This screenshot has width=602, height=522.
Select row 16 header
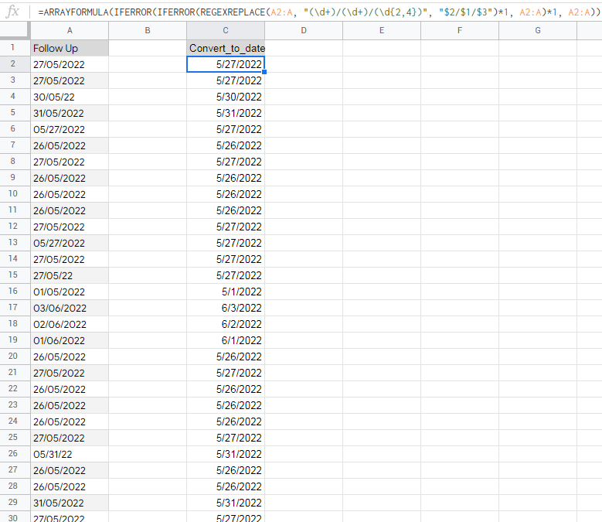pyautogui.click(x=15, y=292)
